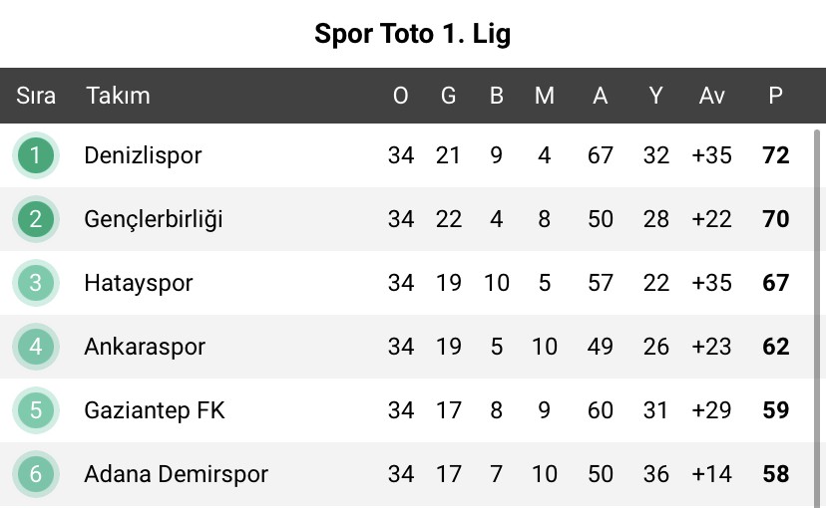Click the rank 4 circle badge
The image size is (826, 508).
(35, 347)
